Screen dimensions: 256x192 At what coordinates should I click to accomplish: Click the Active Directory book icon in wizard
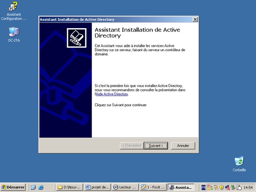[76, 38]
